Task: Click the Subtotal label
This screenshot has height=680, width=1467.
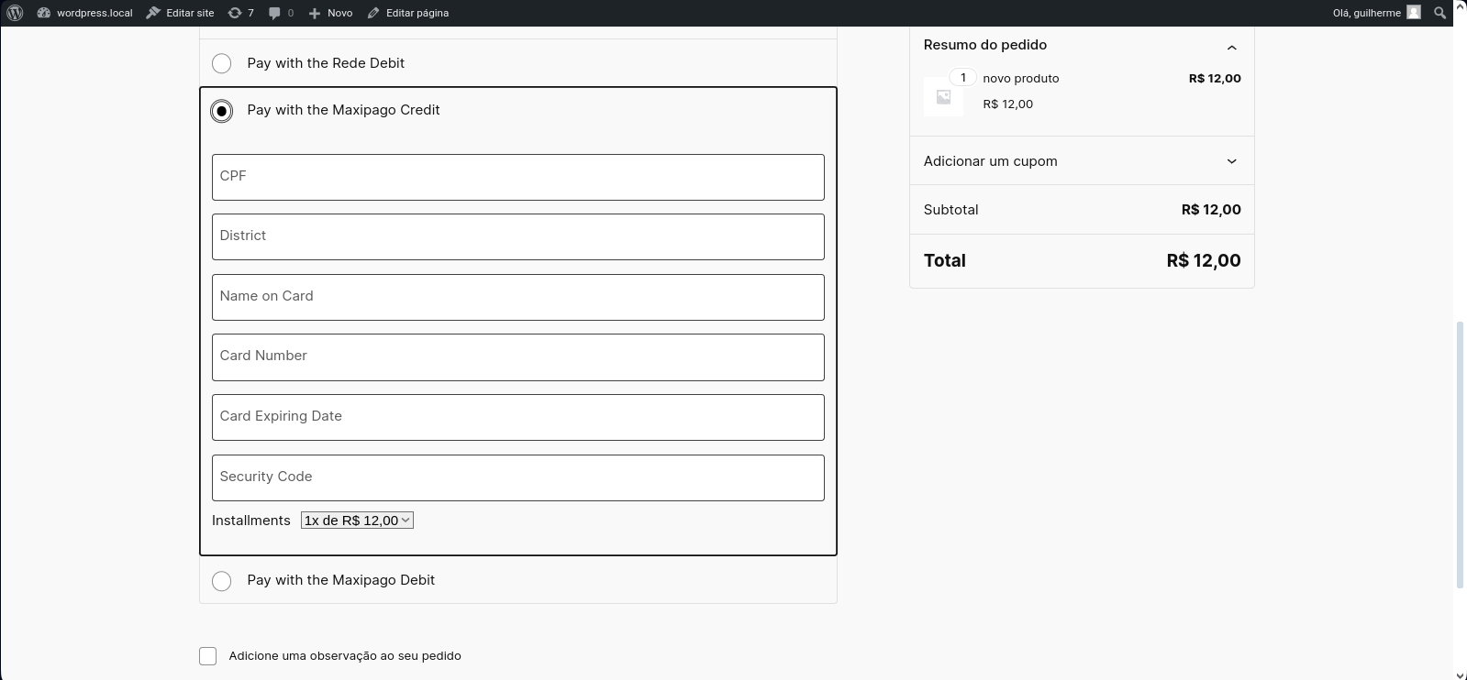Action: click(950, 210)
